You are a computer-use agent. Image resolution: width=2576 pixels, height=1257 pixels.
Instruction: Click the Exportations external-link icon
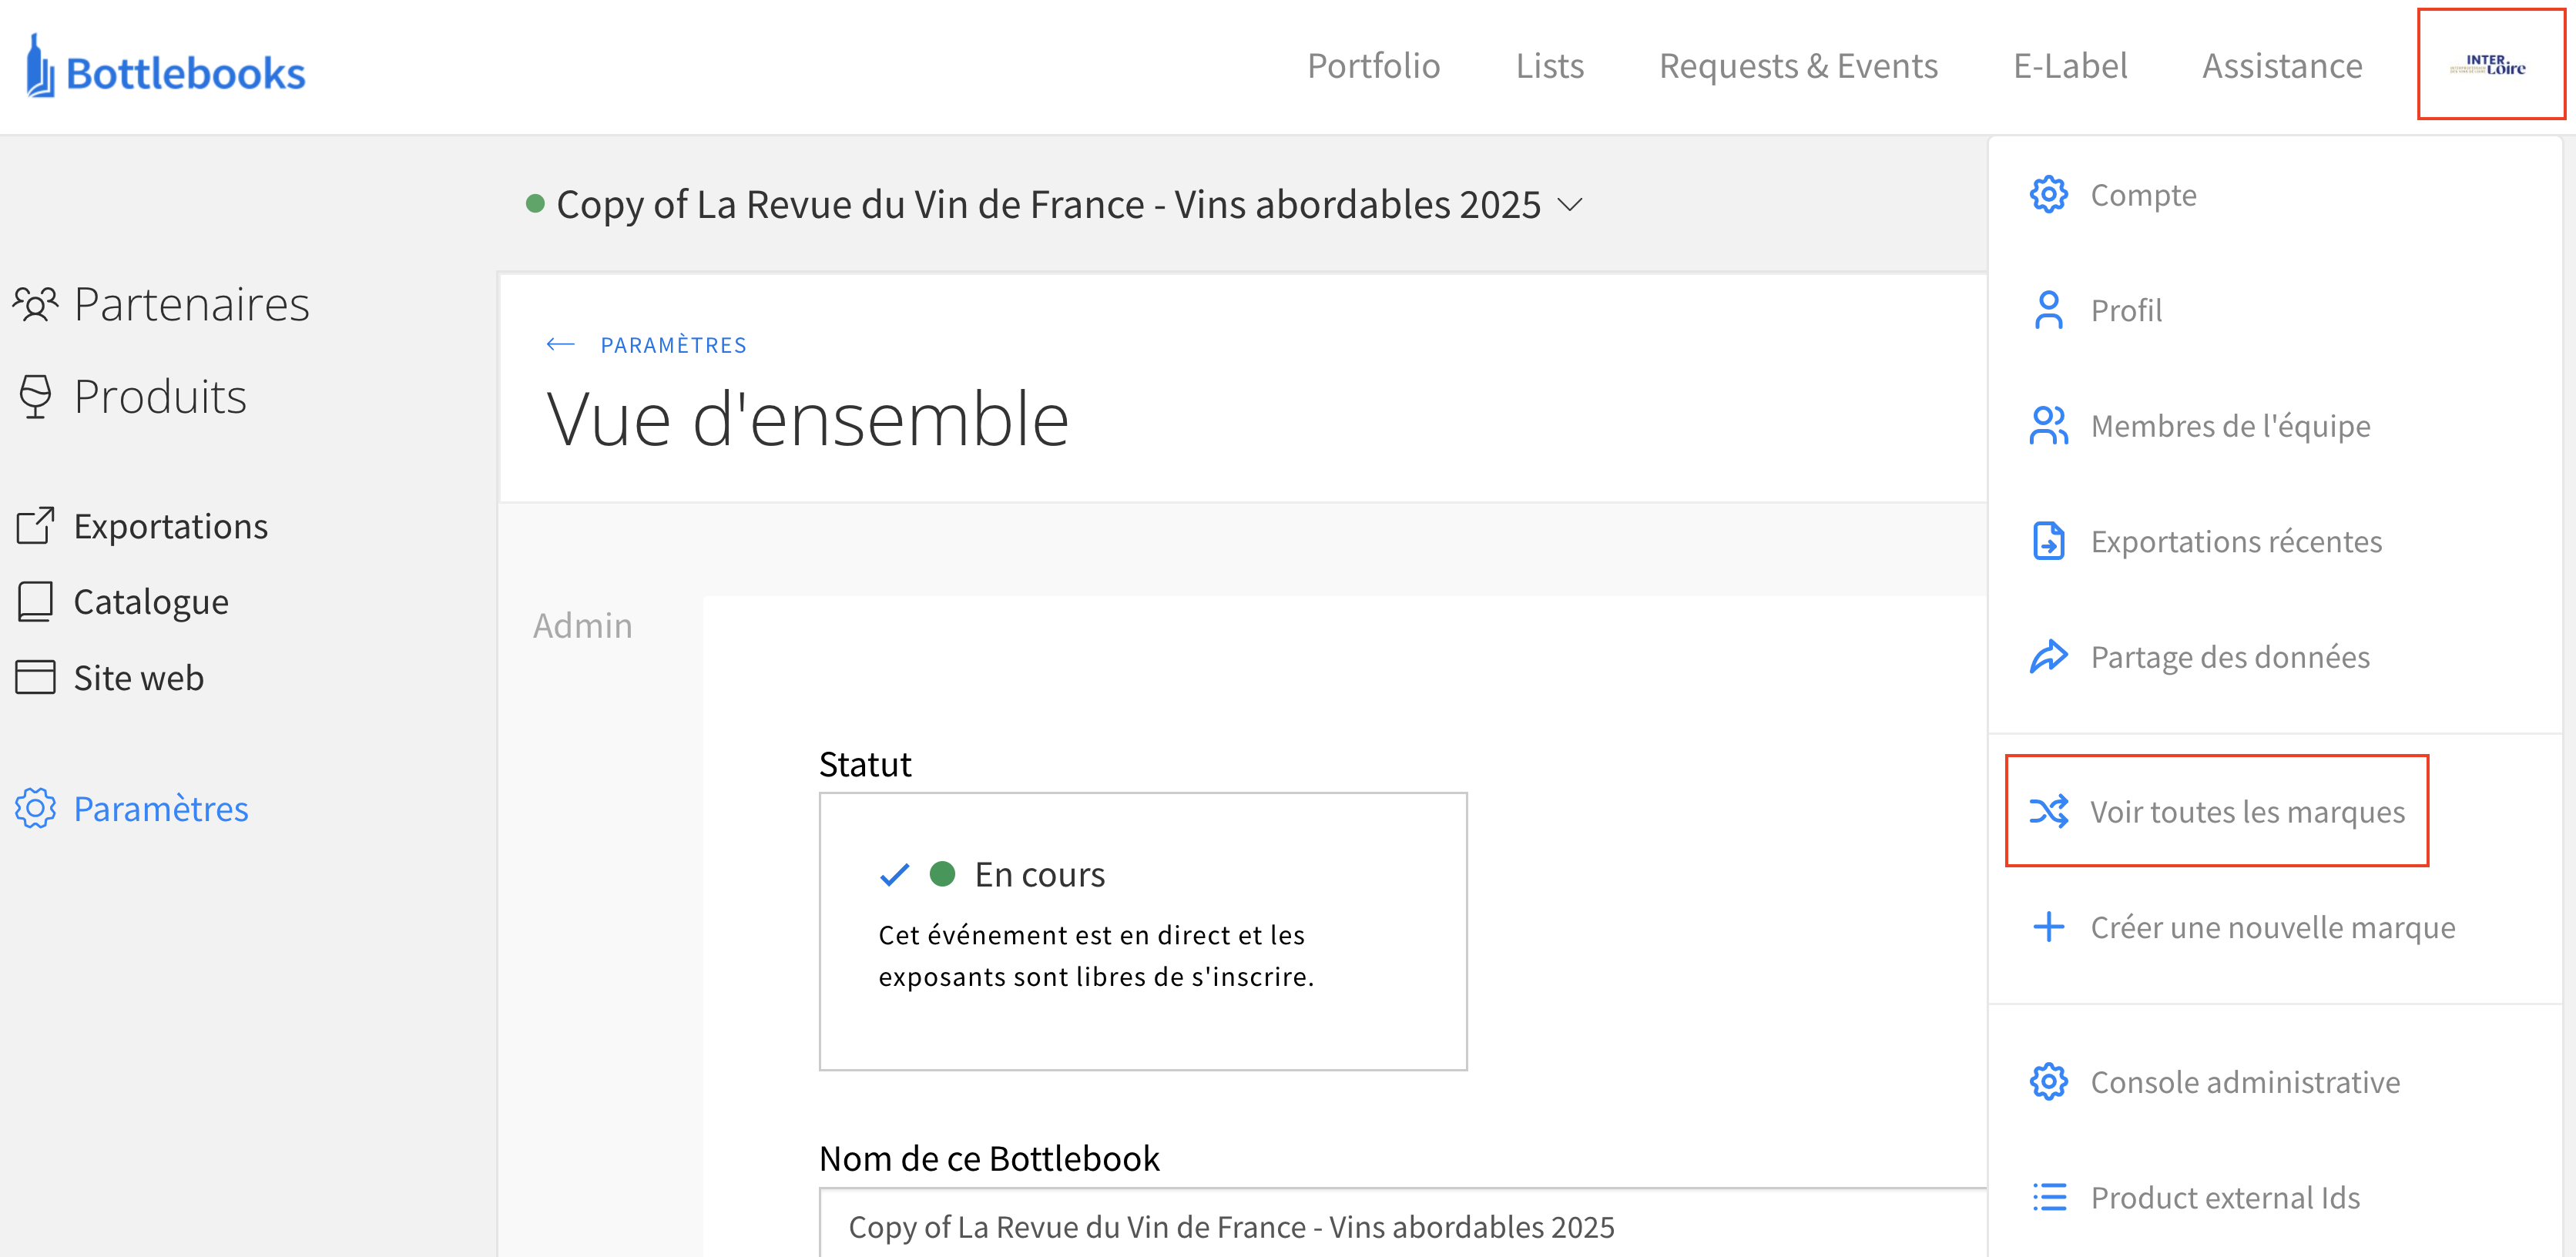point(35,526)
